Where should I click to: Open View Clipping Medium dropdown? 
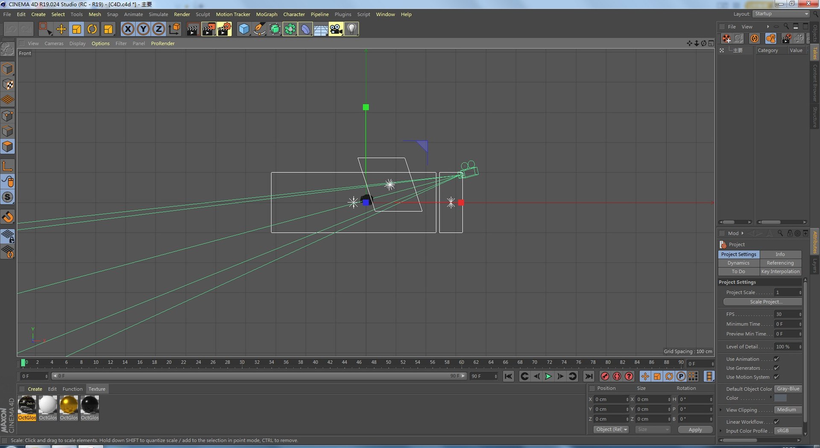click(x=788, y=410)
